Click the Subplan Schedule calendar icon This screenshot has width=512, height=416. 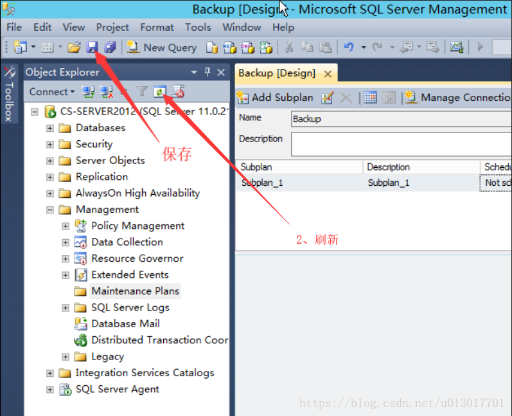coord(370,98)
